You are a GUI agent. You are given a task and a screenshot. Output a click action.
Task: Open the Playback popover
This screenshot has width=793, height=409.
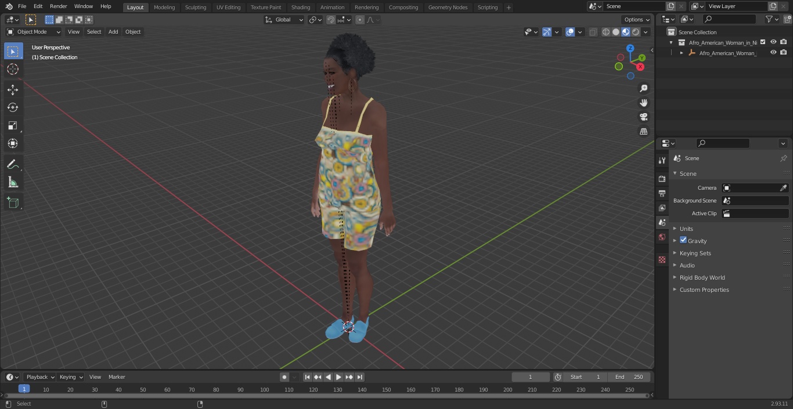point(40,377)
